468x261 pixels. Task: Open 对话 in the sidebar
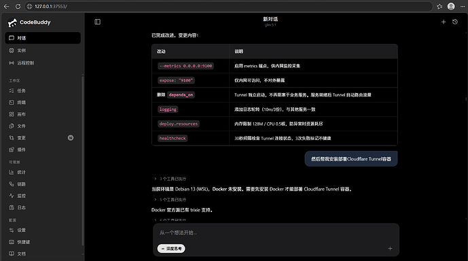[x=43, y=38]
